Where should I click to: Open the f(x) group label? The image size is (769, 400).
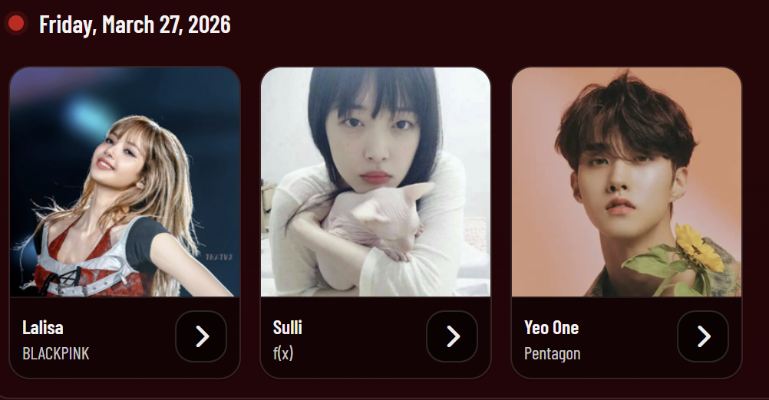click(283, 353)
